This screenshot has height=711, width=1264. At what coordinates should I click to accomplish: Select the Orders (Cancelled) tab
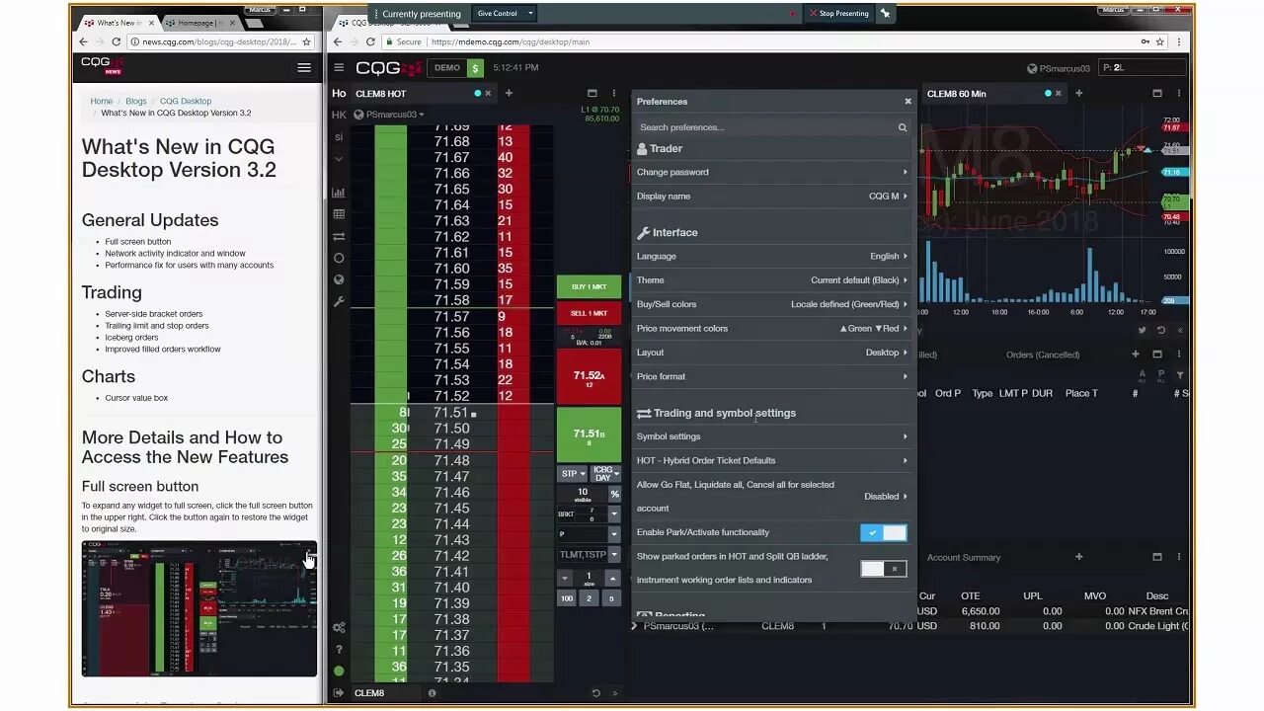pyautogui.click(x=1043, y=355)
